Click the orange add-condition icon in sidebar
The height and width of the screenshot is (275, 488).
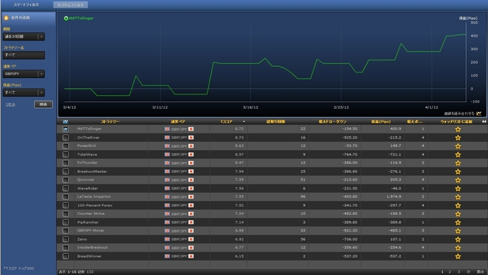pos(6,18)
